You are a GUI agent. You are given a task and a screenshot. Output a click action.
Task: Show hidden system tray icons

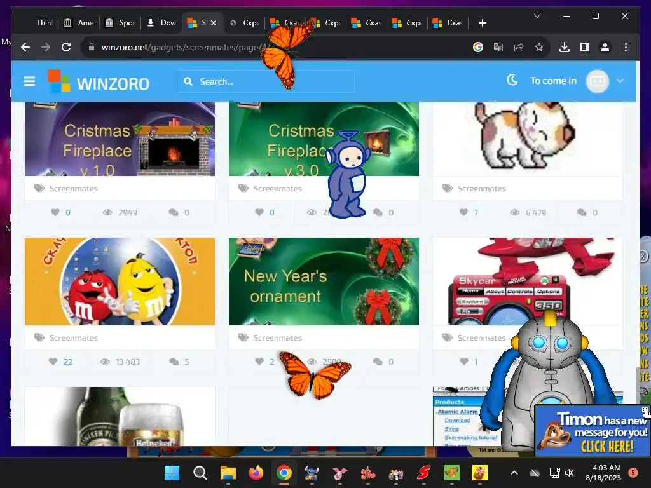tap(514, 473)
